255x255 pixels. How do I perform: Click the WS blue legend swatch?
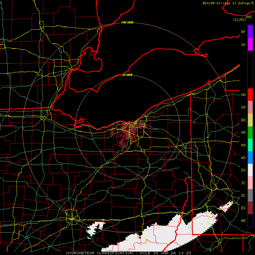tap(250, 158)
